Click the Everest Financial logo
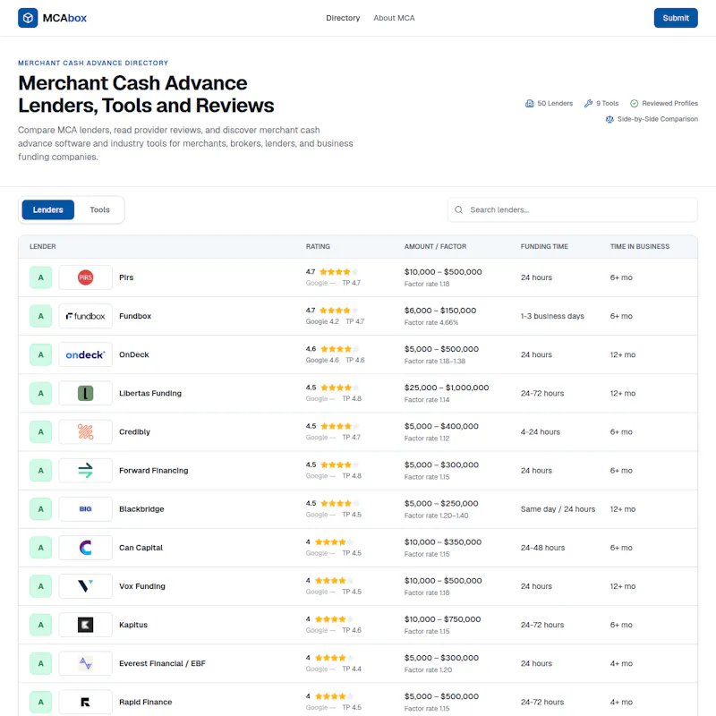The width and height of the screenshot is (716, 716). tap(85, 663)
